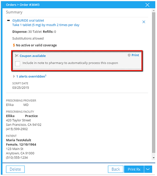
Task: Go to Orders in the breadcrumb
Action: point(11,5)
